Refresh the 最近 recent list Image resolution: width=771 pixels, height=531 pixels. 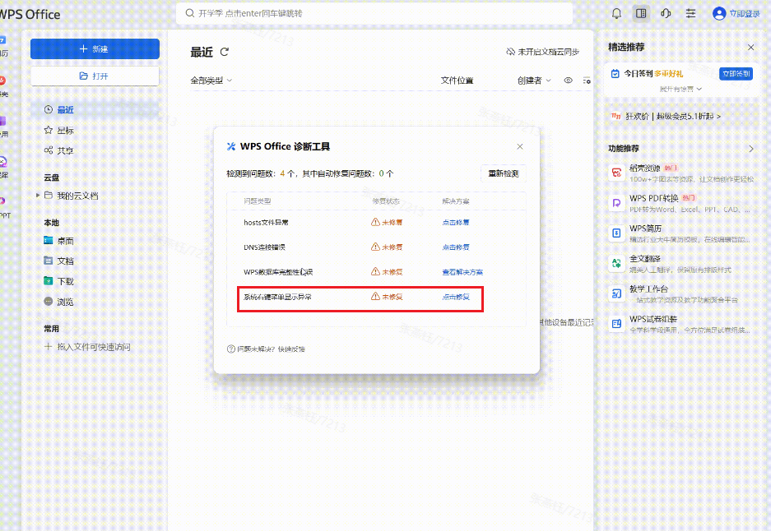pyautogui.click(x=225, y=52)
